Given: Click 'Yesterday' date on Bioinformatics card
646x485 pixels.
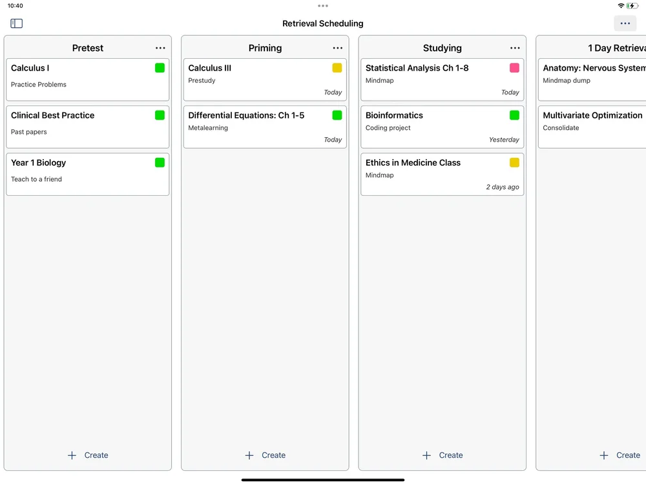Looking at the screenshot, I should coord(504,140).
